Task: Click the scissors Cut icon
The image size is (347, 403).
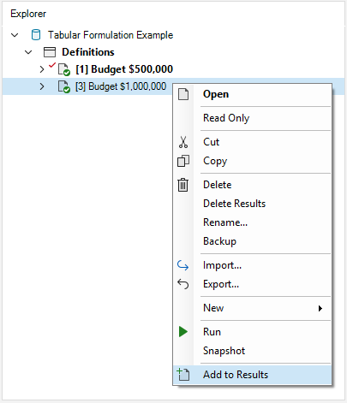Action: pyautogui.click(x=183, y=142)
